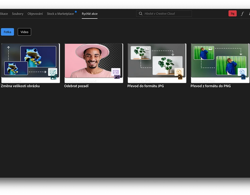
Task: Click the search magnifier icon
Action: [141, 14]
